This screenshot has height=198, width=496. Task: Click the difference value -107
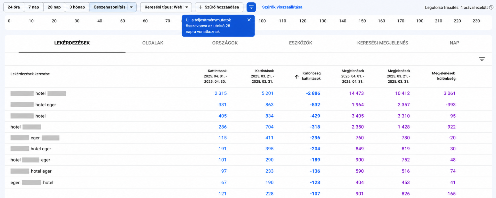[x=315, y=194]
